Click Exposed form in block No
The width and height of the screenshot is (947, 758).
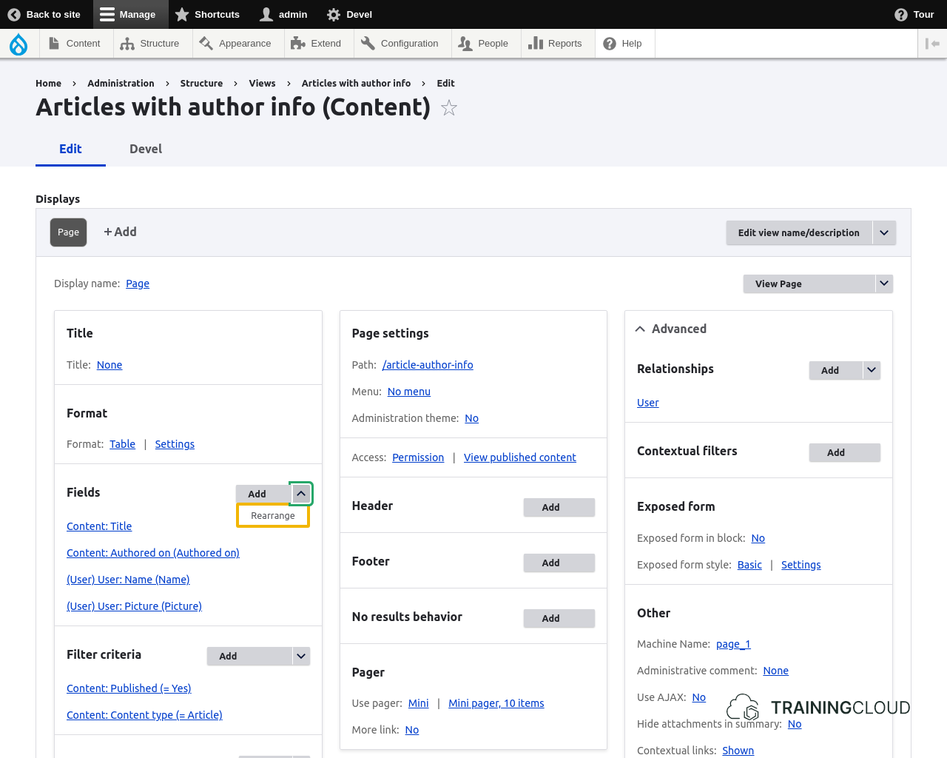pyautogui.click(x=758, y=538)
